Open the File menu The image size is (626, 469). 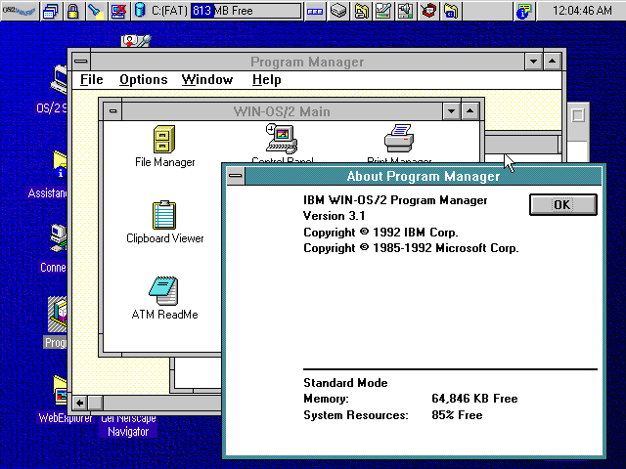(91, 80)
